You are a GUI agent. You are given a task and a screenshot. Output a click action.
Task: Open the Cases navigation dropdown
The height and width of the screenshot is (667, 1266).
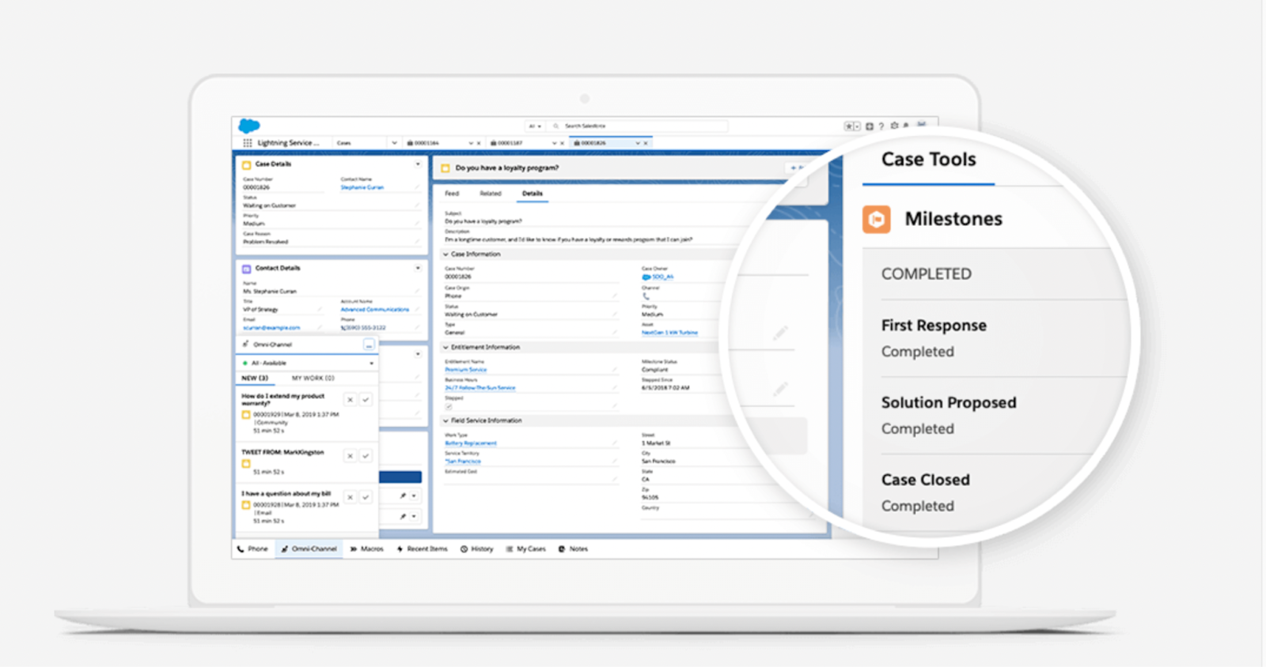394,143
